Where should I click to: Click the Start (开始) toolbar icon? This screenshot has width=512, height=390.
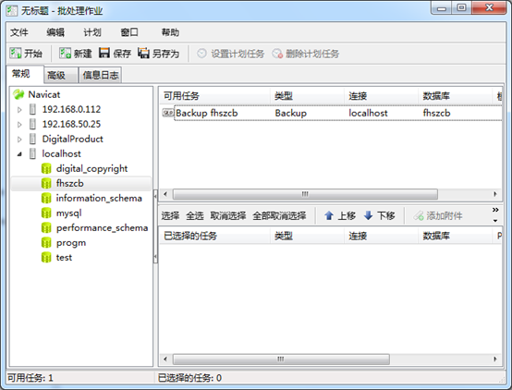16,54
